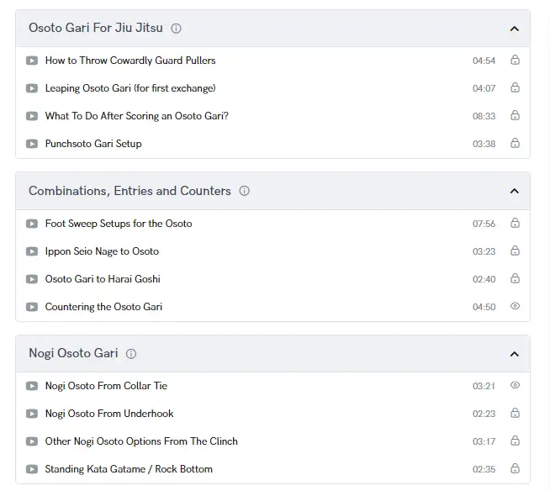Click the info icon beside Osoto Gari For Jiu Jitsu
The height and width of the screenshot is (491, 550).
pyautogui.click(x=176, y=29)
